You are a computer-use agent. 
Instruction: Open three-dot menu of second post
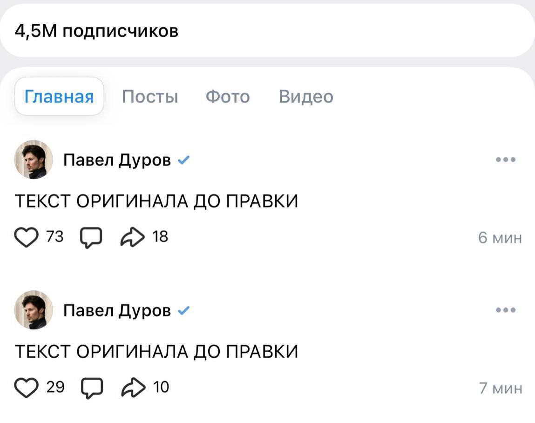coord(506,310)
